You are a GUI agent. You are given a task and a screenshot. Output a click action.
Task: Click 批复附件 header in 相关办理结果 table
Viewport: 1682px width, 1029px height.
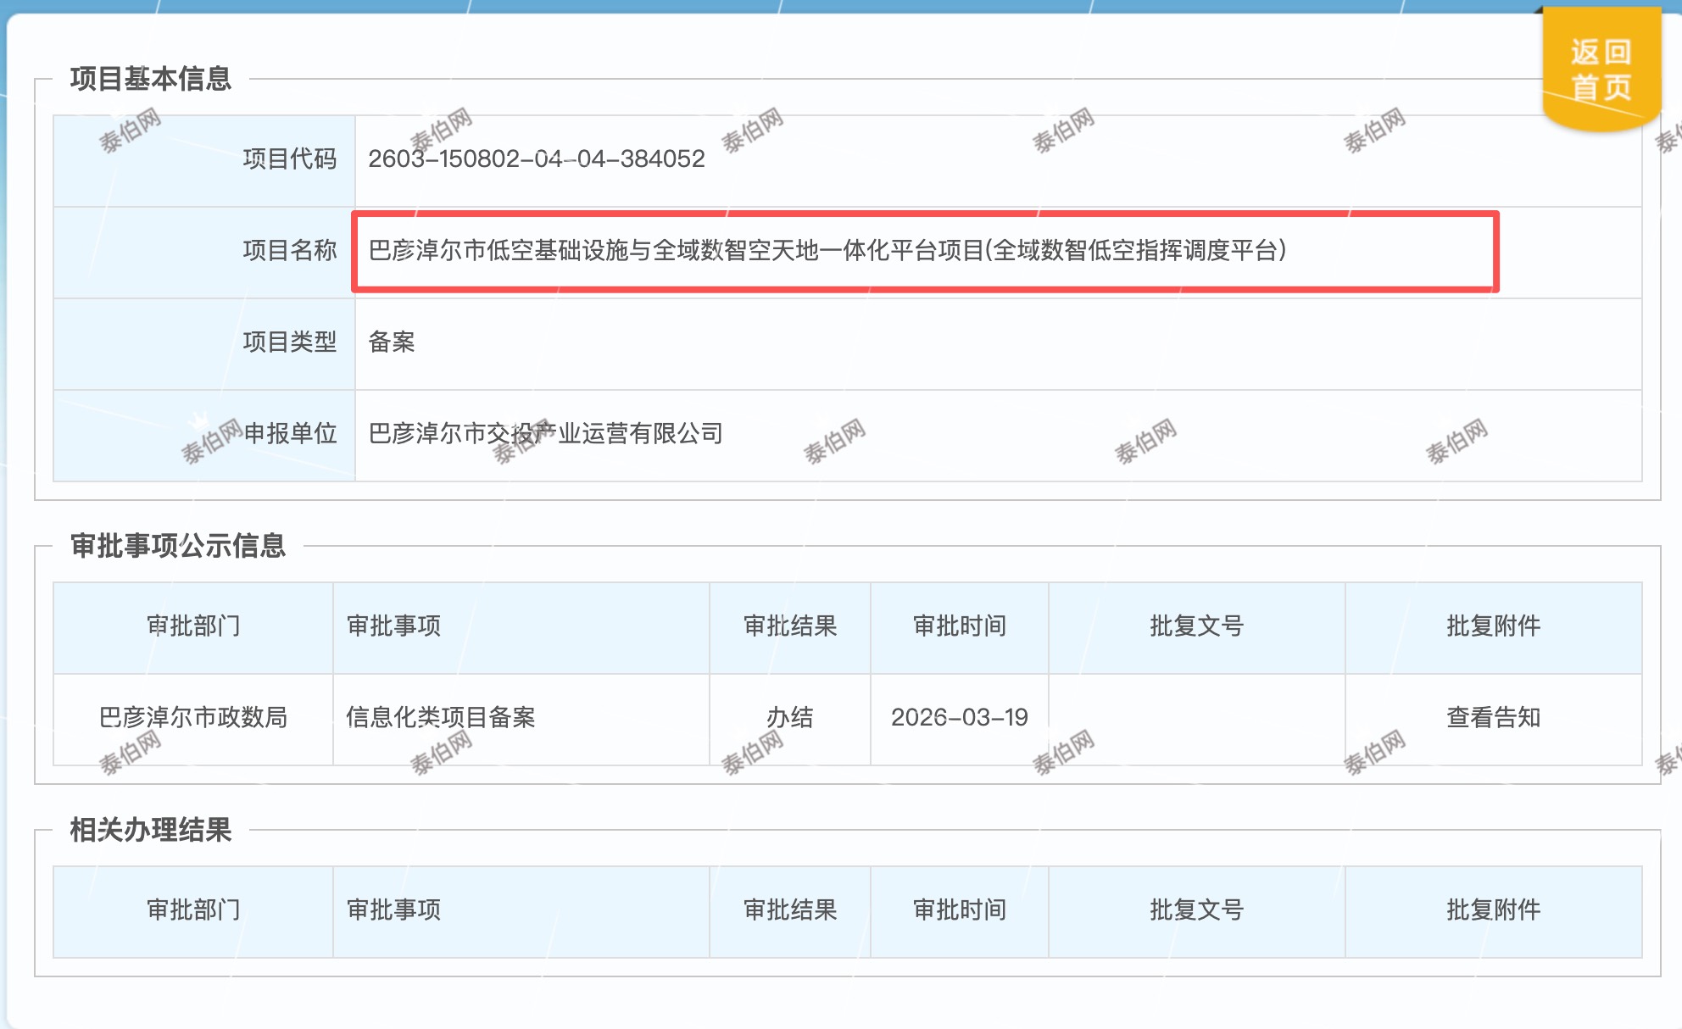[x=1493, y=910]
